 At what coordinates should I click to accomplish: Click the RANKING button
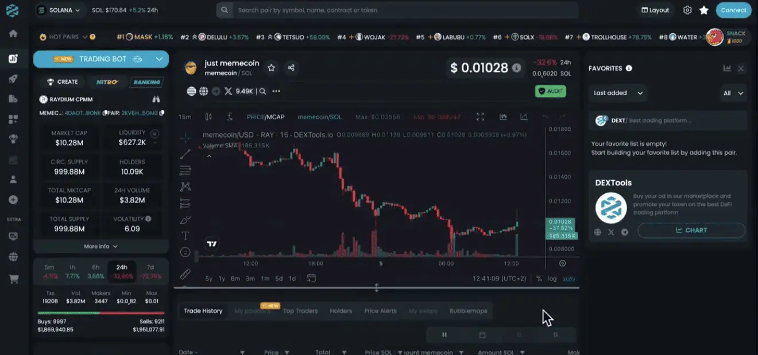[x=146, y=82]
